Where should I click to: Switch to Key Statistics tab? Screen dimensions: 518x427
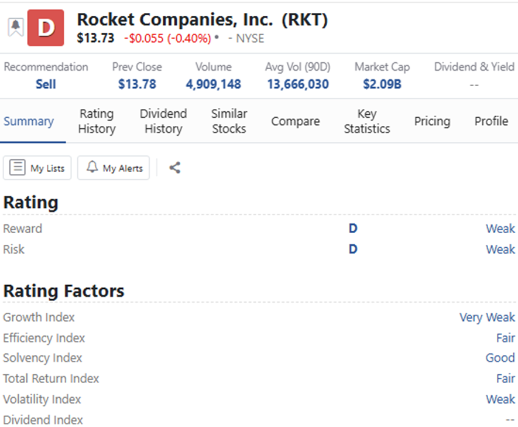pyautogui.click(x=367, y=121)
